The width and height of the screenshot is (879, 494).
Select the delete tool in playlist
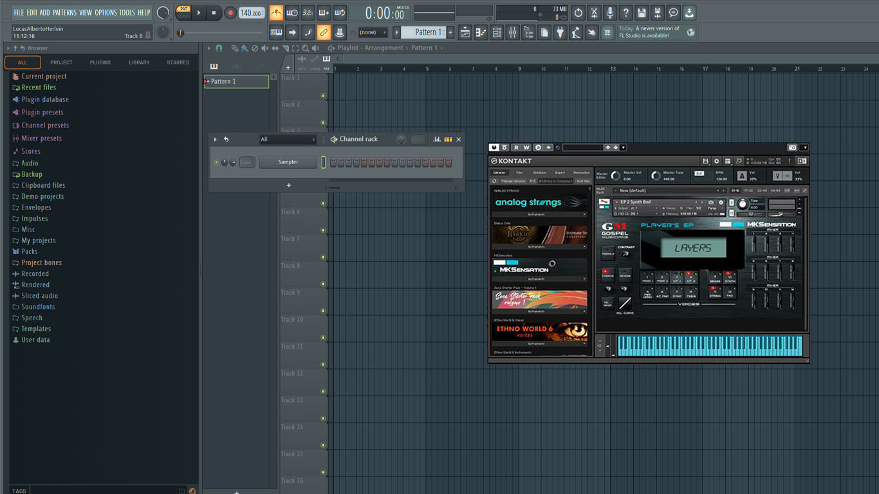(255, 48)
